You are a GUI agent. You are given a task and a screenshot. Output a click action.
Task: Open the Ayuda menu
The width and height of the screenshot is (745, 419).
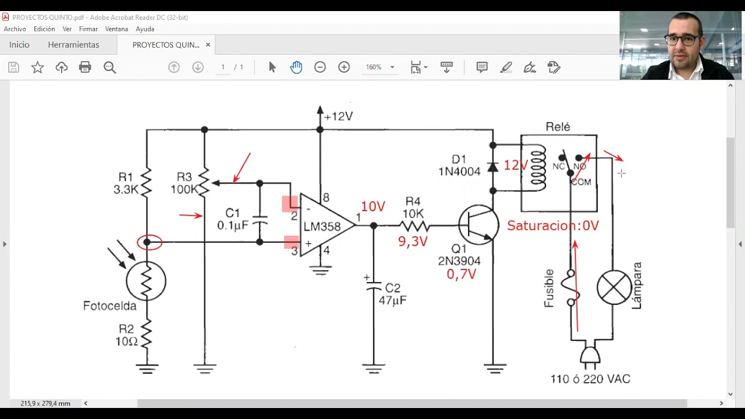point(145,29)
